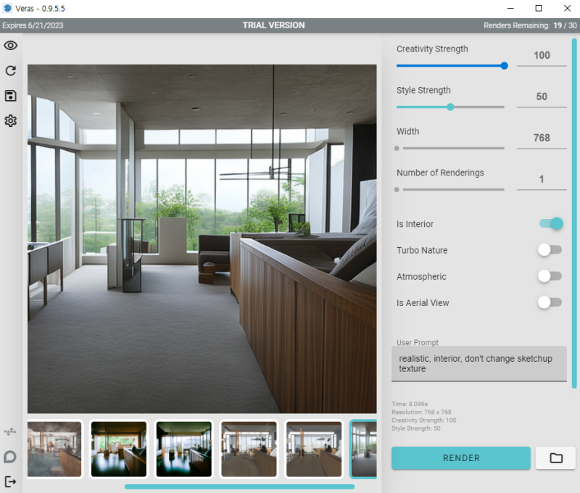Click the RENDER button
580x493 pixels.
coord(461,458)
